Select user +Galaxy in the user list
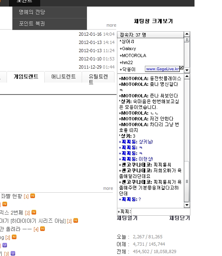 point(128,48)
